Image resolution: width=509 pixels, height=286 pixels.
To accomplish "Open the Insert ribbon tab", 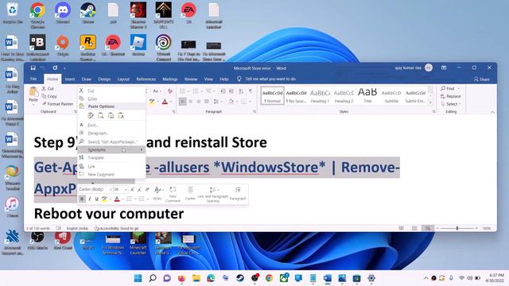I will coord(70,79).
